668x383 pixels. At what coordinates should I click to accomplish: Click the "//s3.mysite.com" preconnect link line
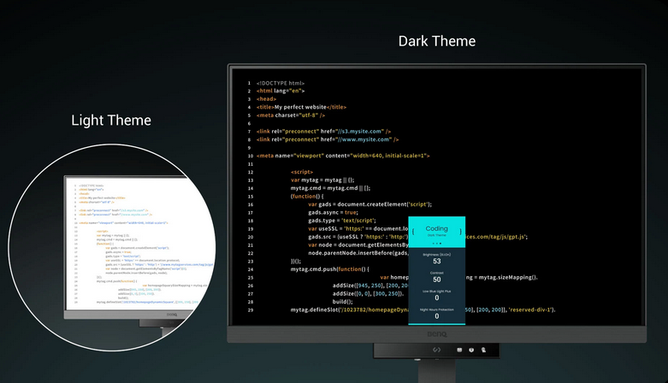pyautogui.click(x=323, y=131)
